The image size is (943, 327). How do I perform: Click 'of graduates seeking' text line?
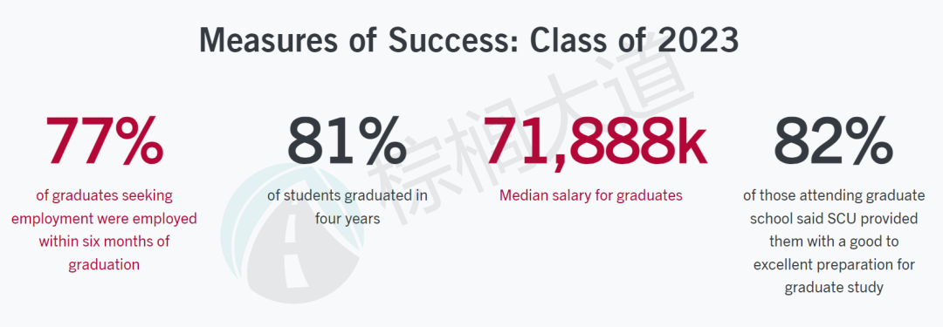click(x=104, y=196)
